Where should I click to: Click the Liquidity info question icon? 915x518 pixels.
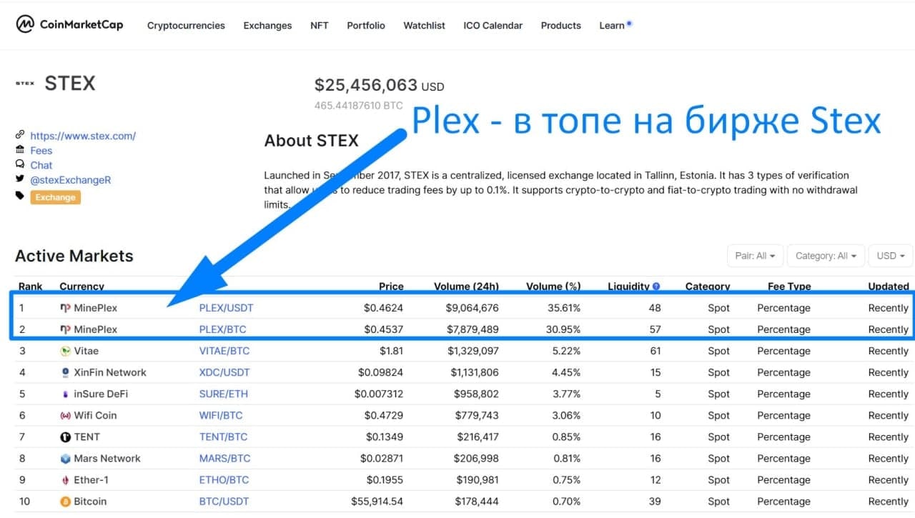point(656,287)
